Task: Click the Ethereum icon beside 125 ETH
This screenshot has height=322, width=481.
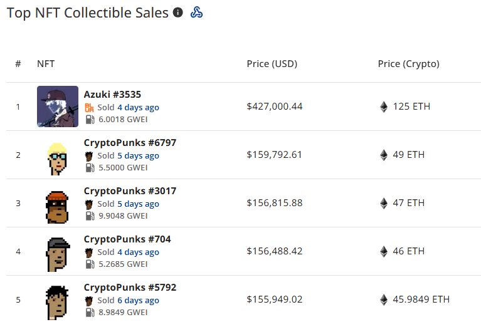Action: coord(384,106)
